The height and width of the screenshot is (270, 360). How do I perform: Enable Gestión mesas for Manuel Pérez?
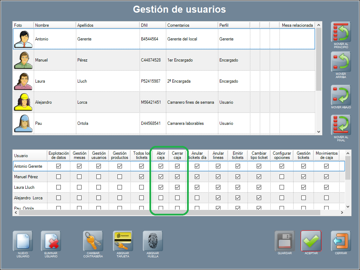pos(79,177)
